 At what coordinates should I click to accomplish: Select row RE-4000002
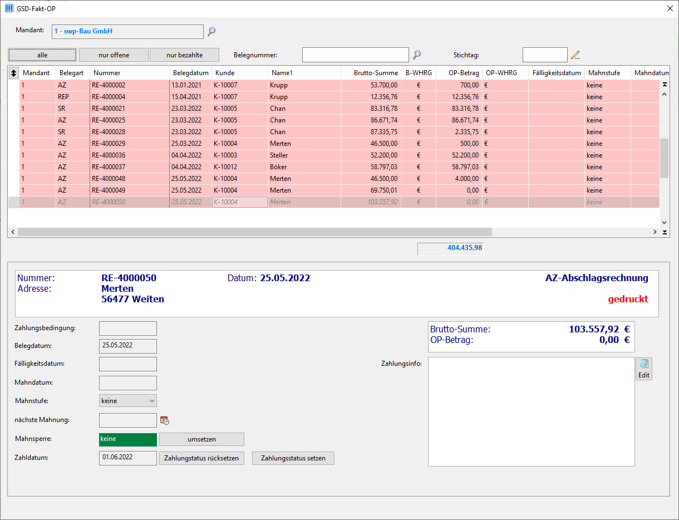pyautogui.click(x=339, y=85)
